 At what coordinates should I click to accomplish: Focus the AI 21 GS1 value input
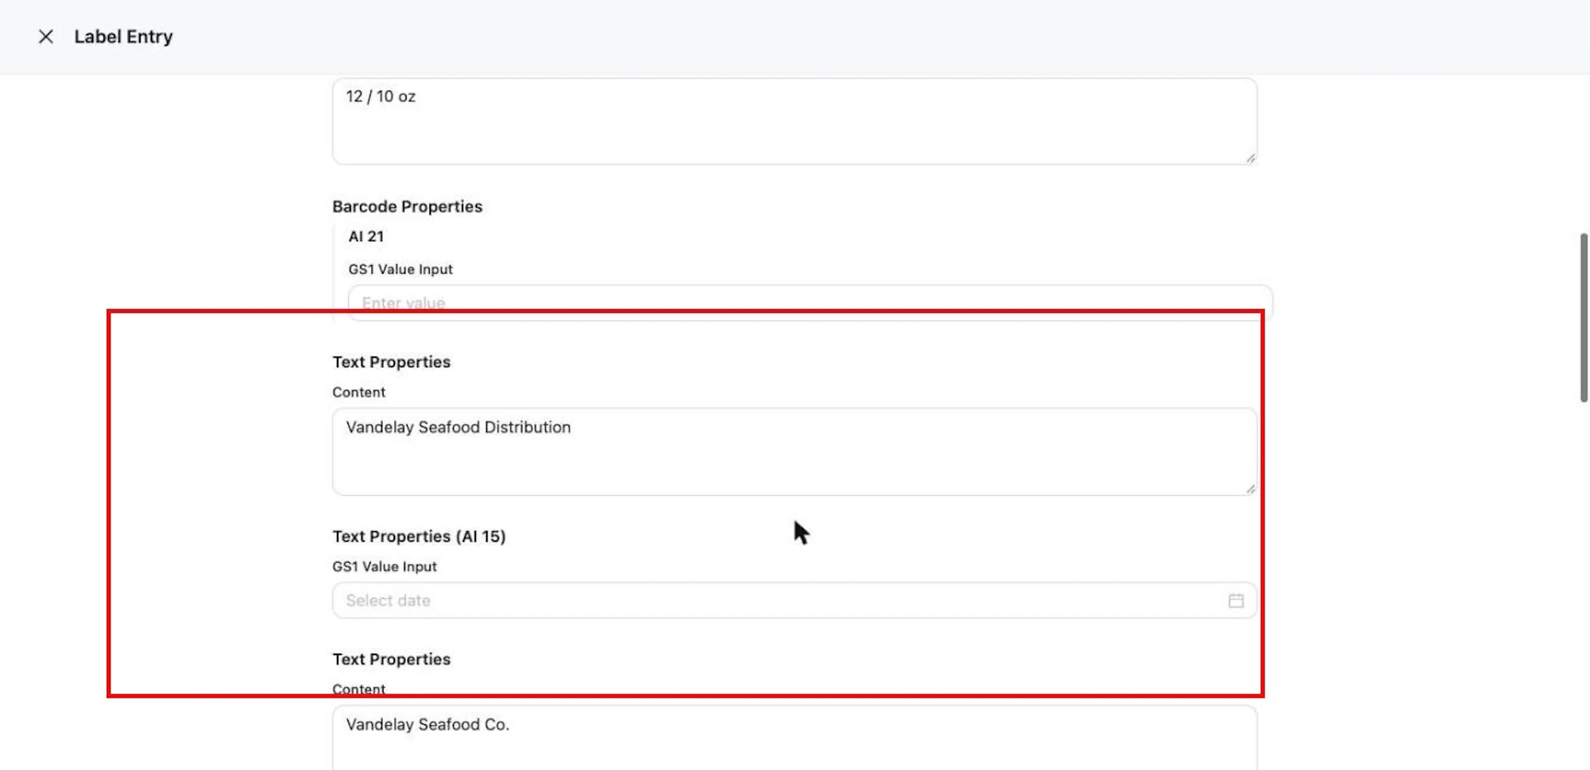(810, 303)
